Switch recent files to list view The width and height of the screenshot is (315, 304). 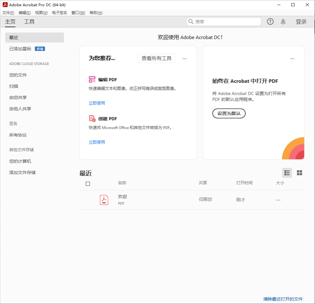coord(287,172)
